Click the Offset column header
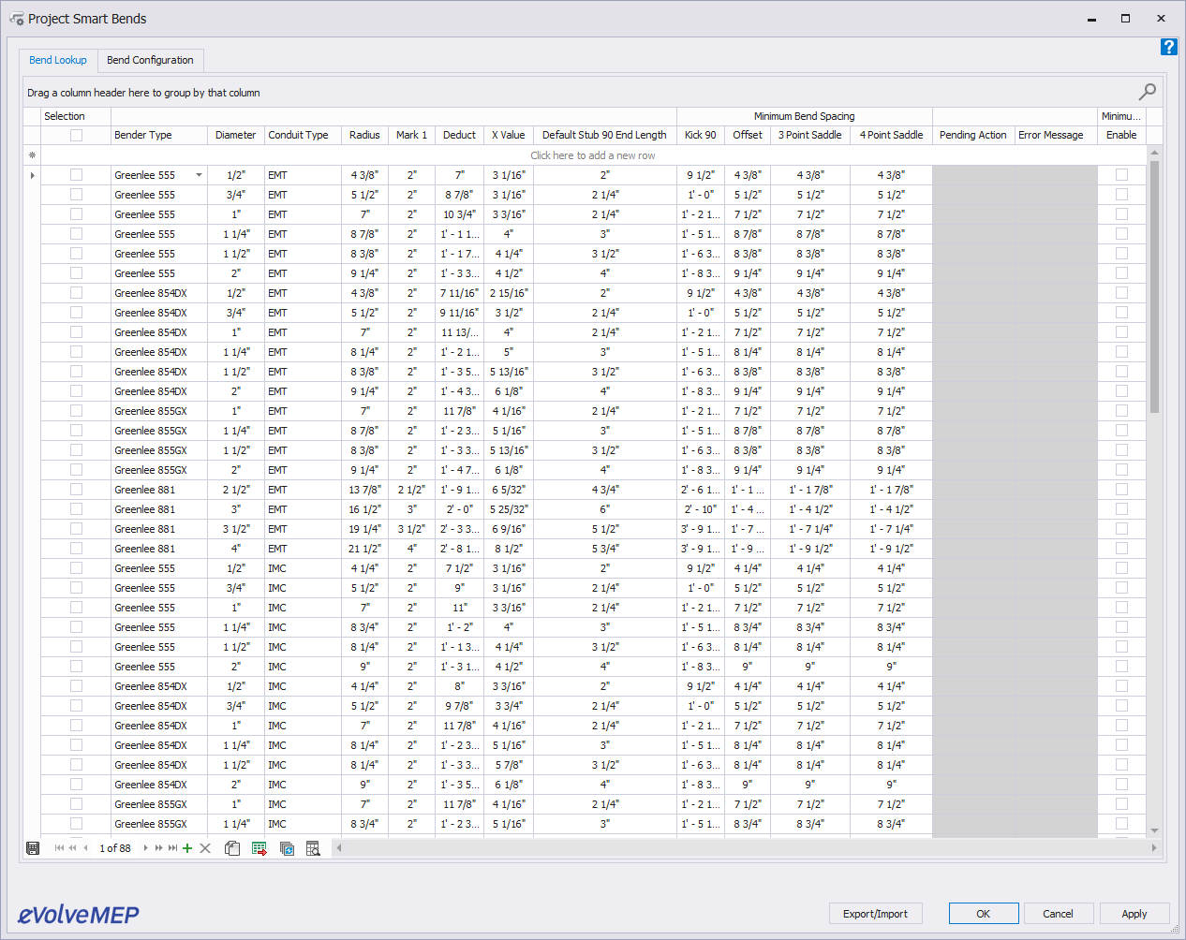The width and height of the screenshot is (1186, 940). pos(748,135)
